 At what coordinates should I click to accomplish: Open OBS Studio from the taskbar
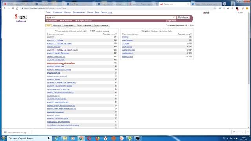[x=138, y=138]
